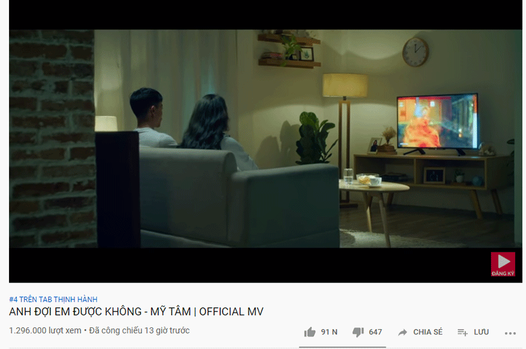526x349 pixels.
Task: Click the floor lamp shade in the video
Action: (345, 85)
